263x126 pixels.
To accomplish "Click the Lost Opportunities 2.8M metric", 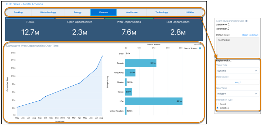I will point(178,30).
